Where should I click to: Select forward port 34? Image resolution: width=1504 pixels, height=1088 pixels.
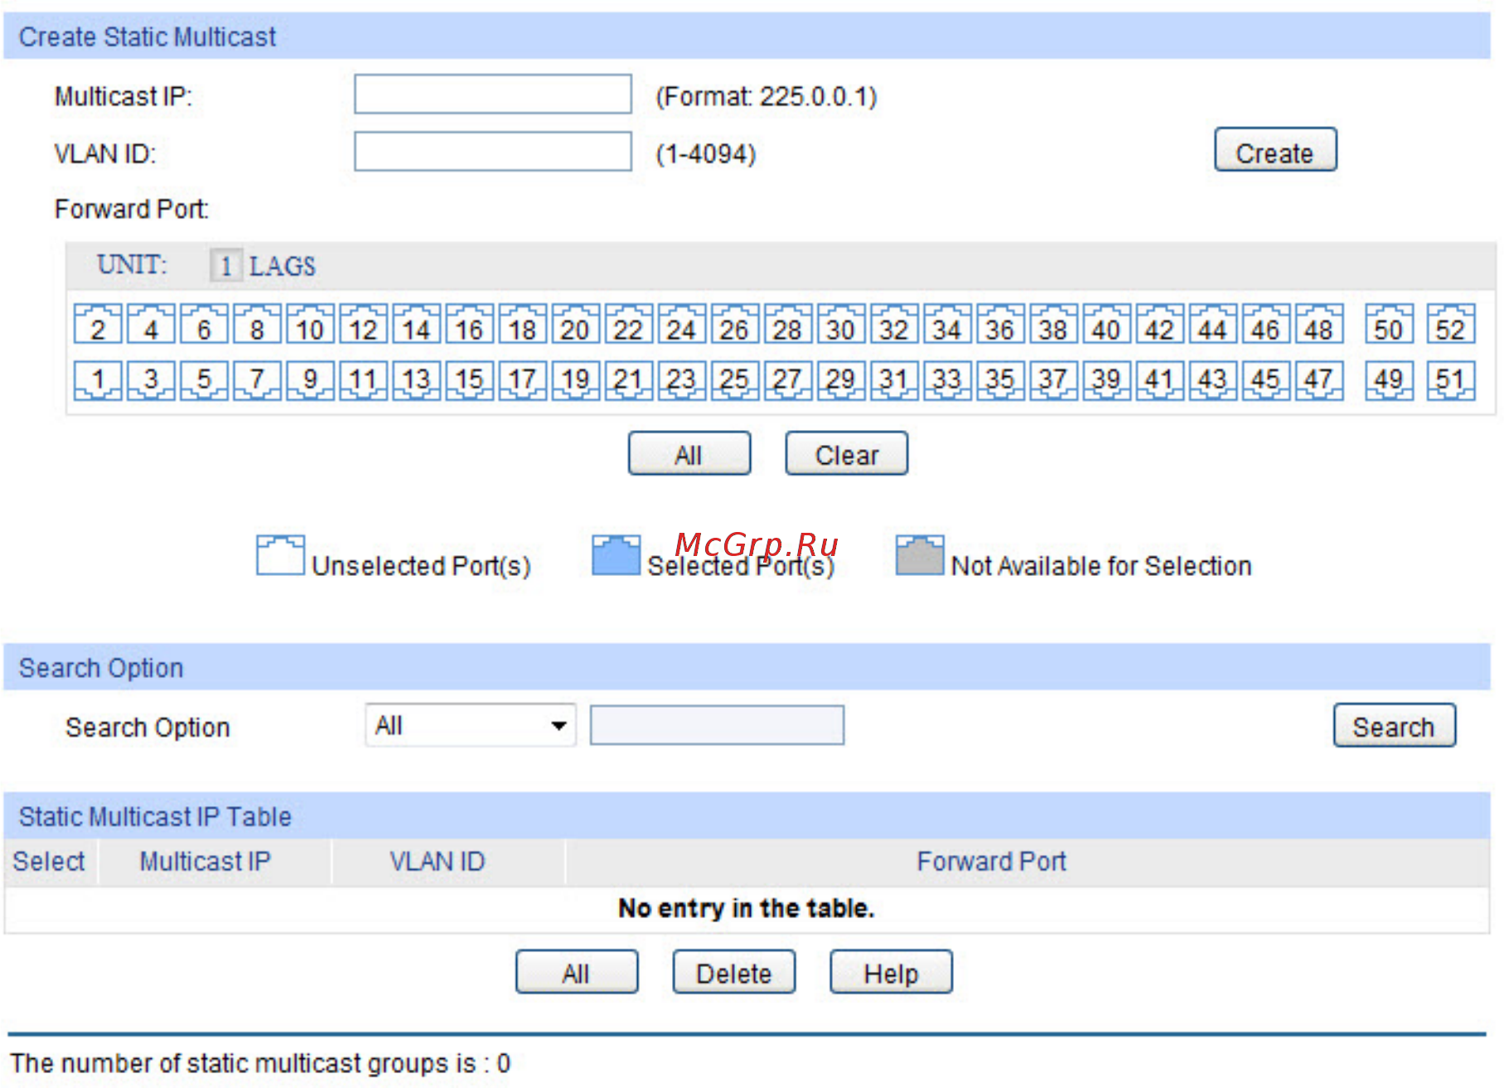[x=946, y=324]
